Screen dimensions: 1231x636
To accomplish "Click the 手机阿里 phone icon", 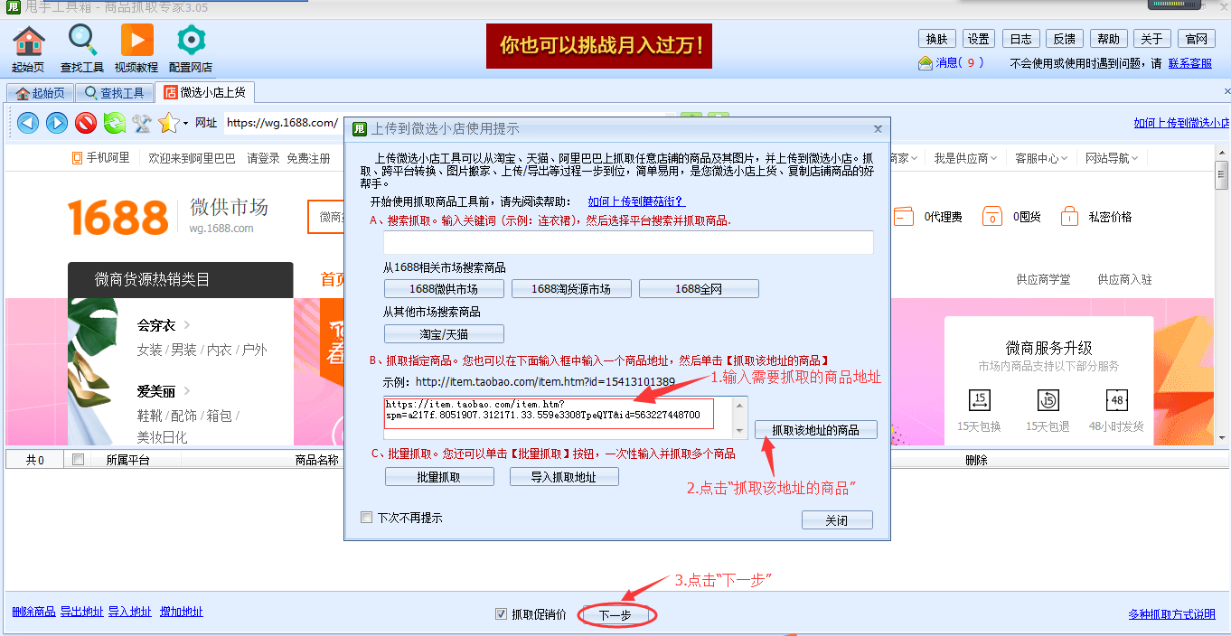I will pos(78,158).
